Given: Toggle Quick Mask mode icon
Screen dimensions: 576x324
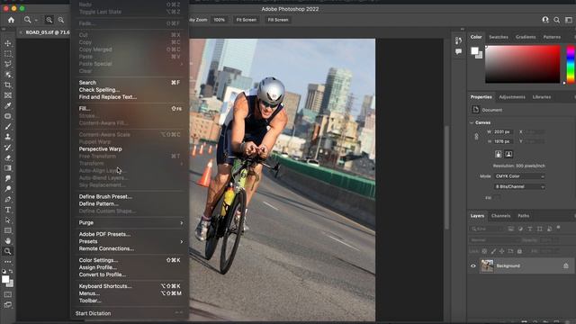Looking at the screenshot, I should pyautogui.click(x=8, y=294).
